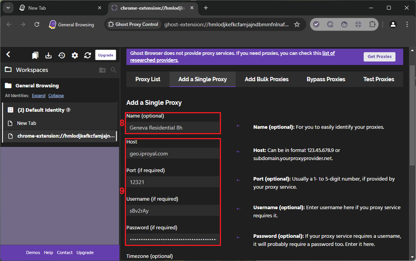Screen dimensions: 416x261
Task: Click the scrollbar down arrow
Action: [412, 257]
